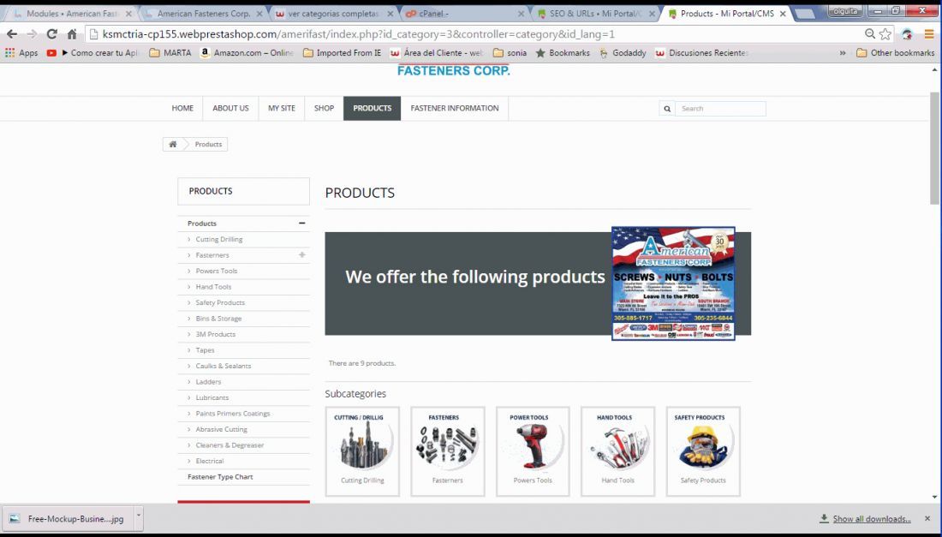The image size is (942, 537).
Task: Click Show all downloads link
Action: point(871,518)
